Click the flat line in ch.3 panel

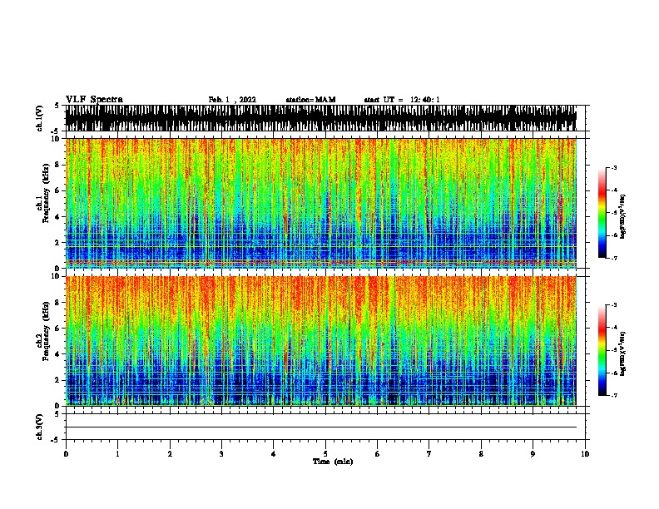coord(320,427)
